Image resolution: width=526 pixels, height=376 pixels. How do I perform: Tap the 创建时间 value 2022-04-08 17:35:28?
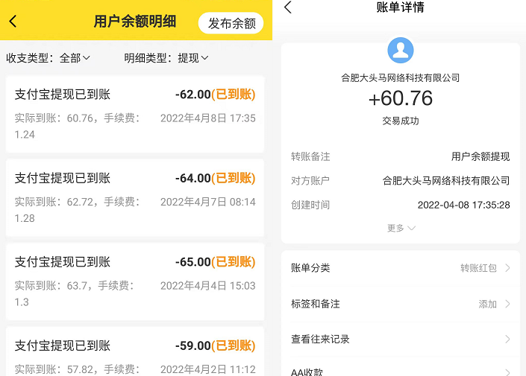point(463,205)
